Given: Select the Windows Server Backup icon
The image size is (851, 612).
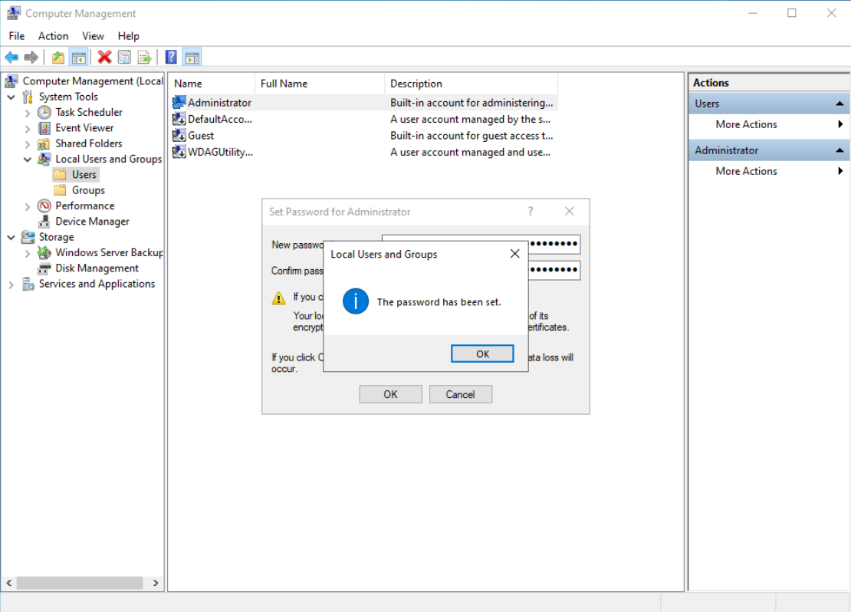Looking at the screenshot, I should coord(44,252).
